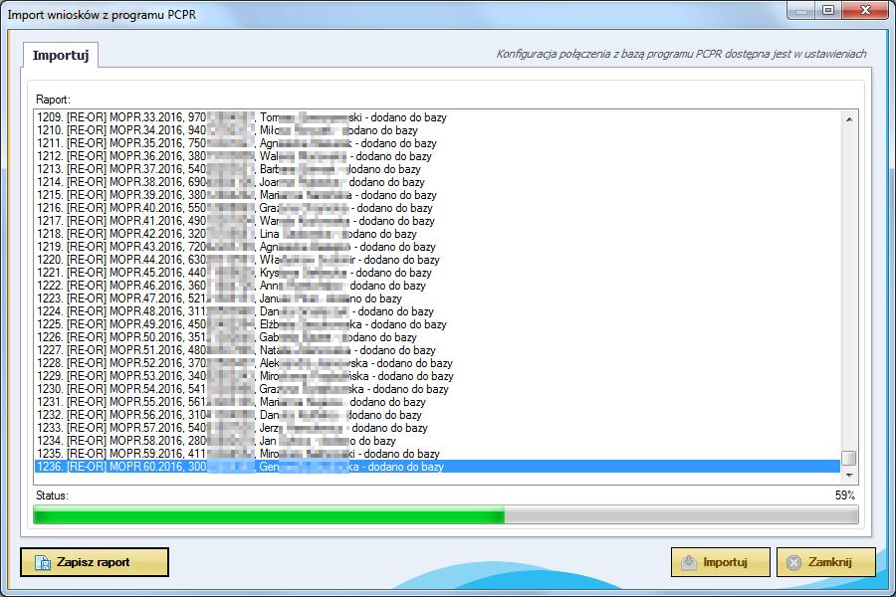Select report row 1222 MOPR.46.2016
The width and height of the screenshot is (896, 597).
[x=437, y=286]
